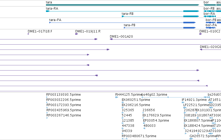Click the 308189 EST label

[x=190, y=115]
